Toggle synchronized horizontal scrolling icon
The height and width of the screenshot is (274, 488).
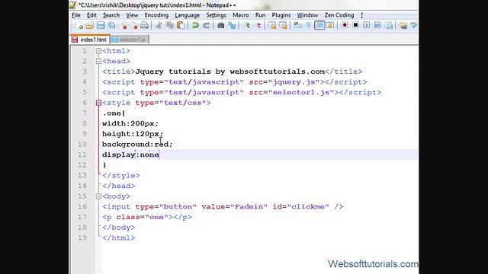283,25
